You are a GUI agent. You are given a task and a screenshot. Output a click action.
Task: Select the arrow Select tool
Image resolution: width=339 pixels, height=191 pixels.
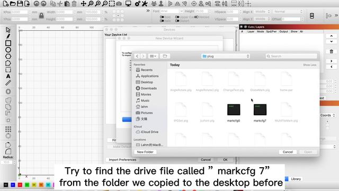pyautogui.click(x=8, y=30)
